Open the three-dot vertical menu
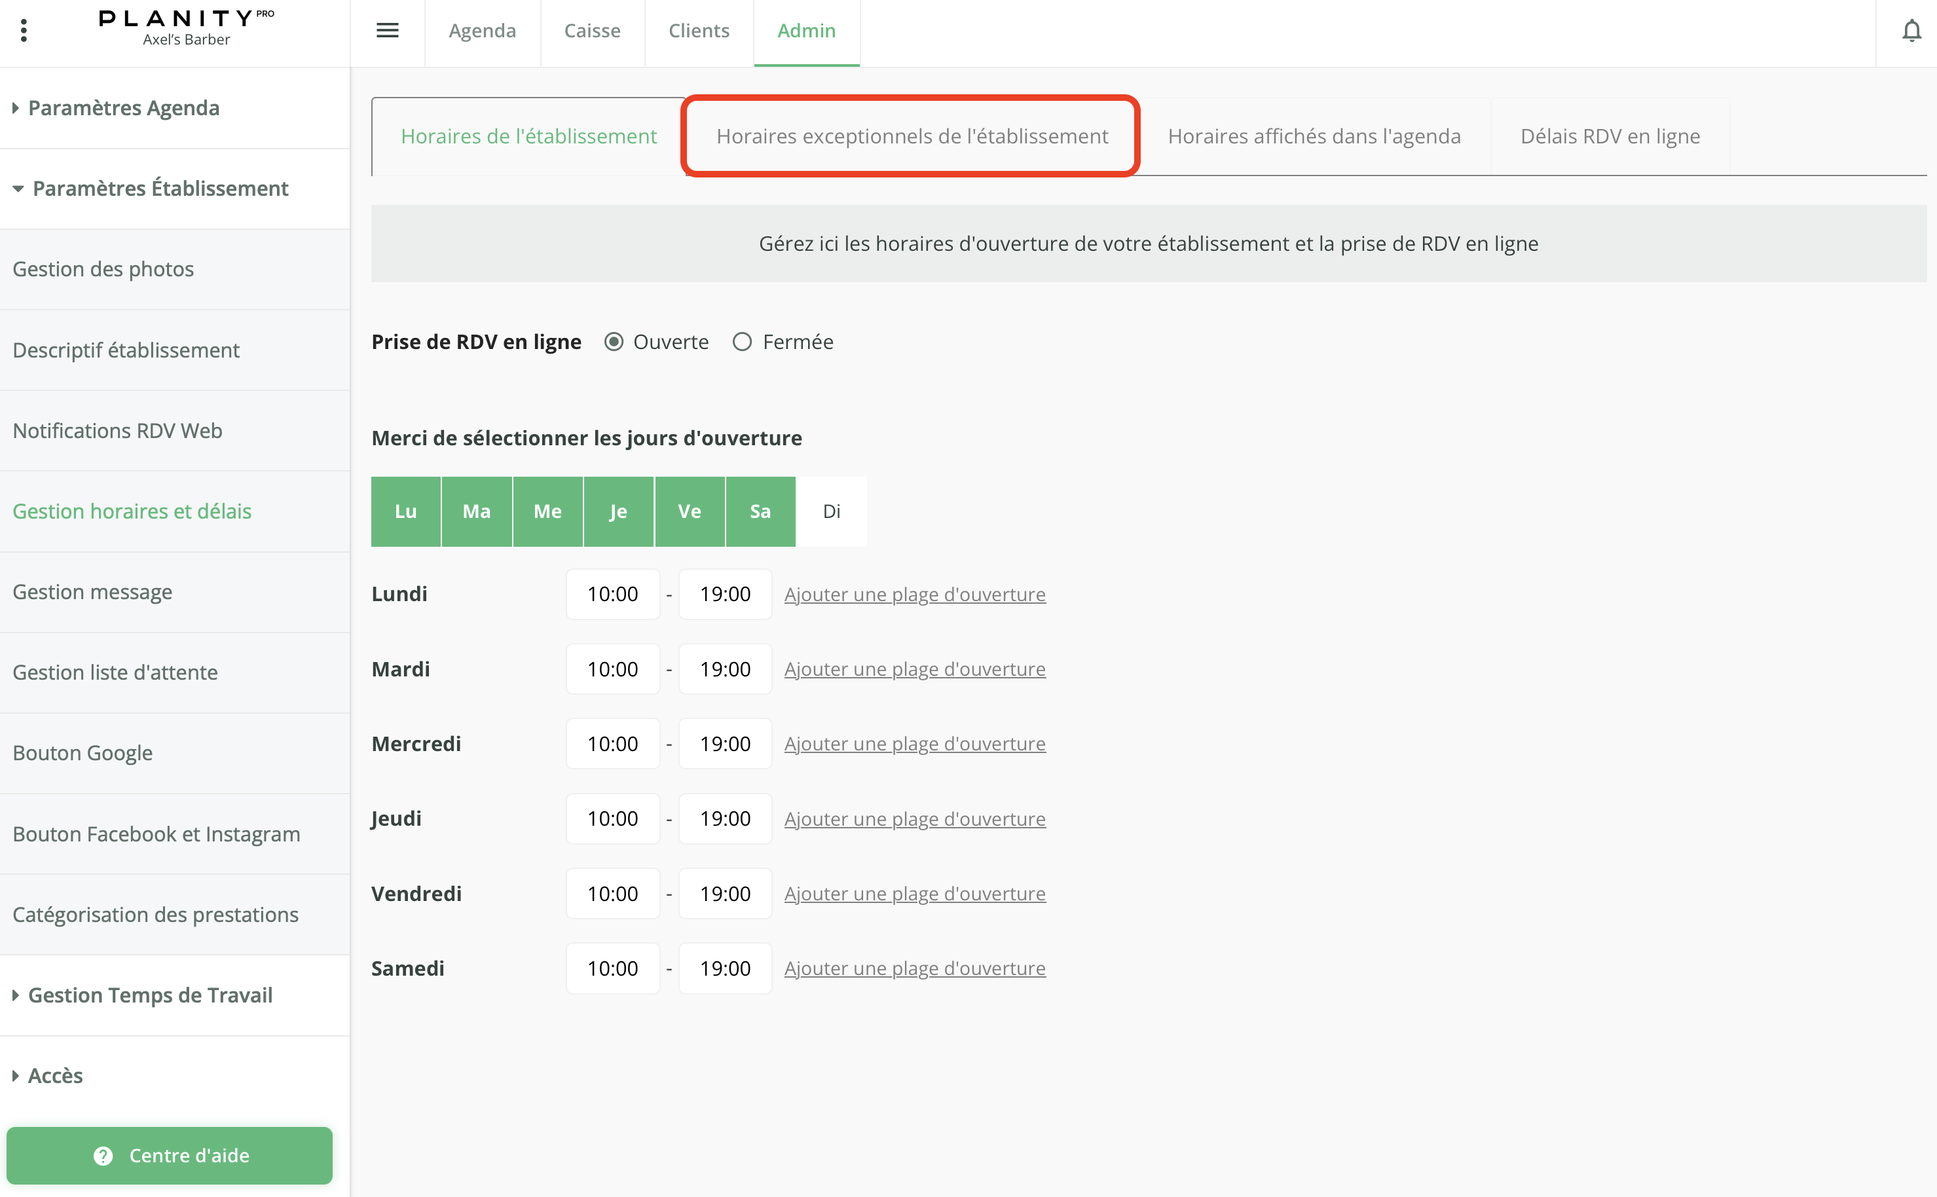The height and width of the screenshot is (1197, 1937). (24, 30)
